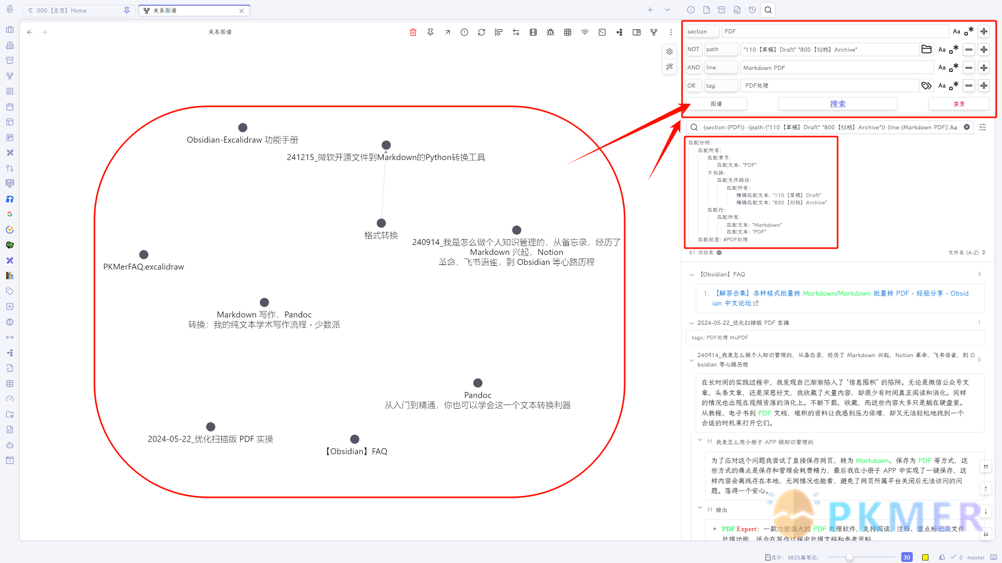Open the path operator dropdown
This screenshot has height=563, width=1002.
721,50
